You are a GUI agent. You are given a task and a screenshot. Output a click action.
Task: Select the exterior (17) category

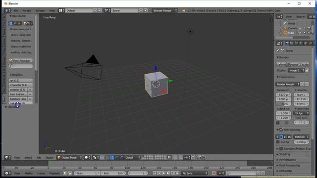pyautogui.click(x=18, y=89)
